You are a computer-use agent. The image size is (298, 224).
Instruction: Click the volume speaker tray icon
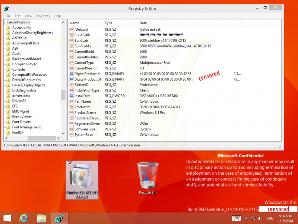click(x=260, y=218)
